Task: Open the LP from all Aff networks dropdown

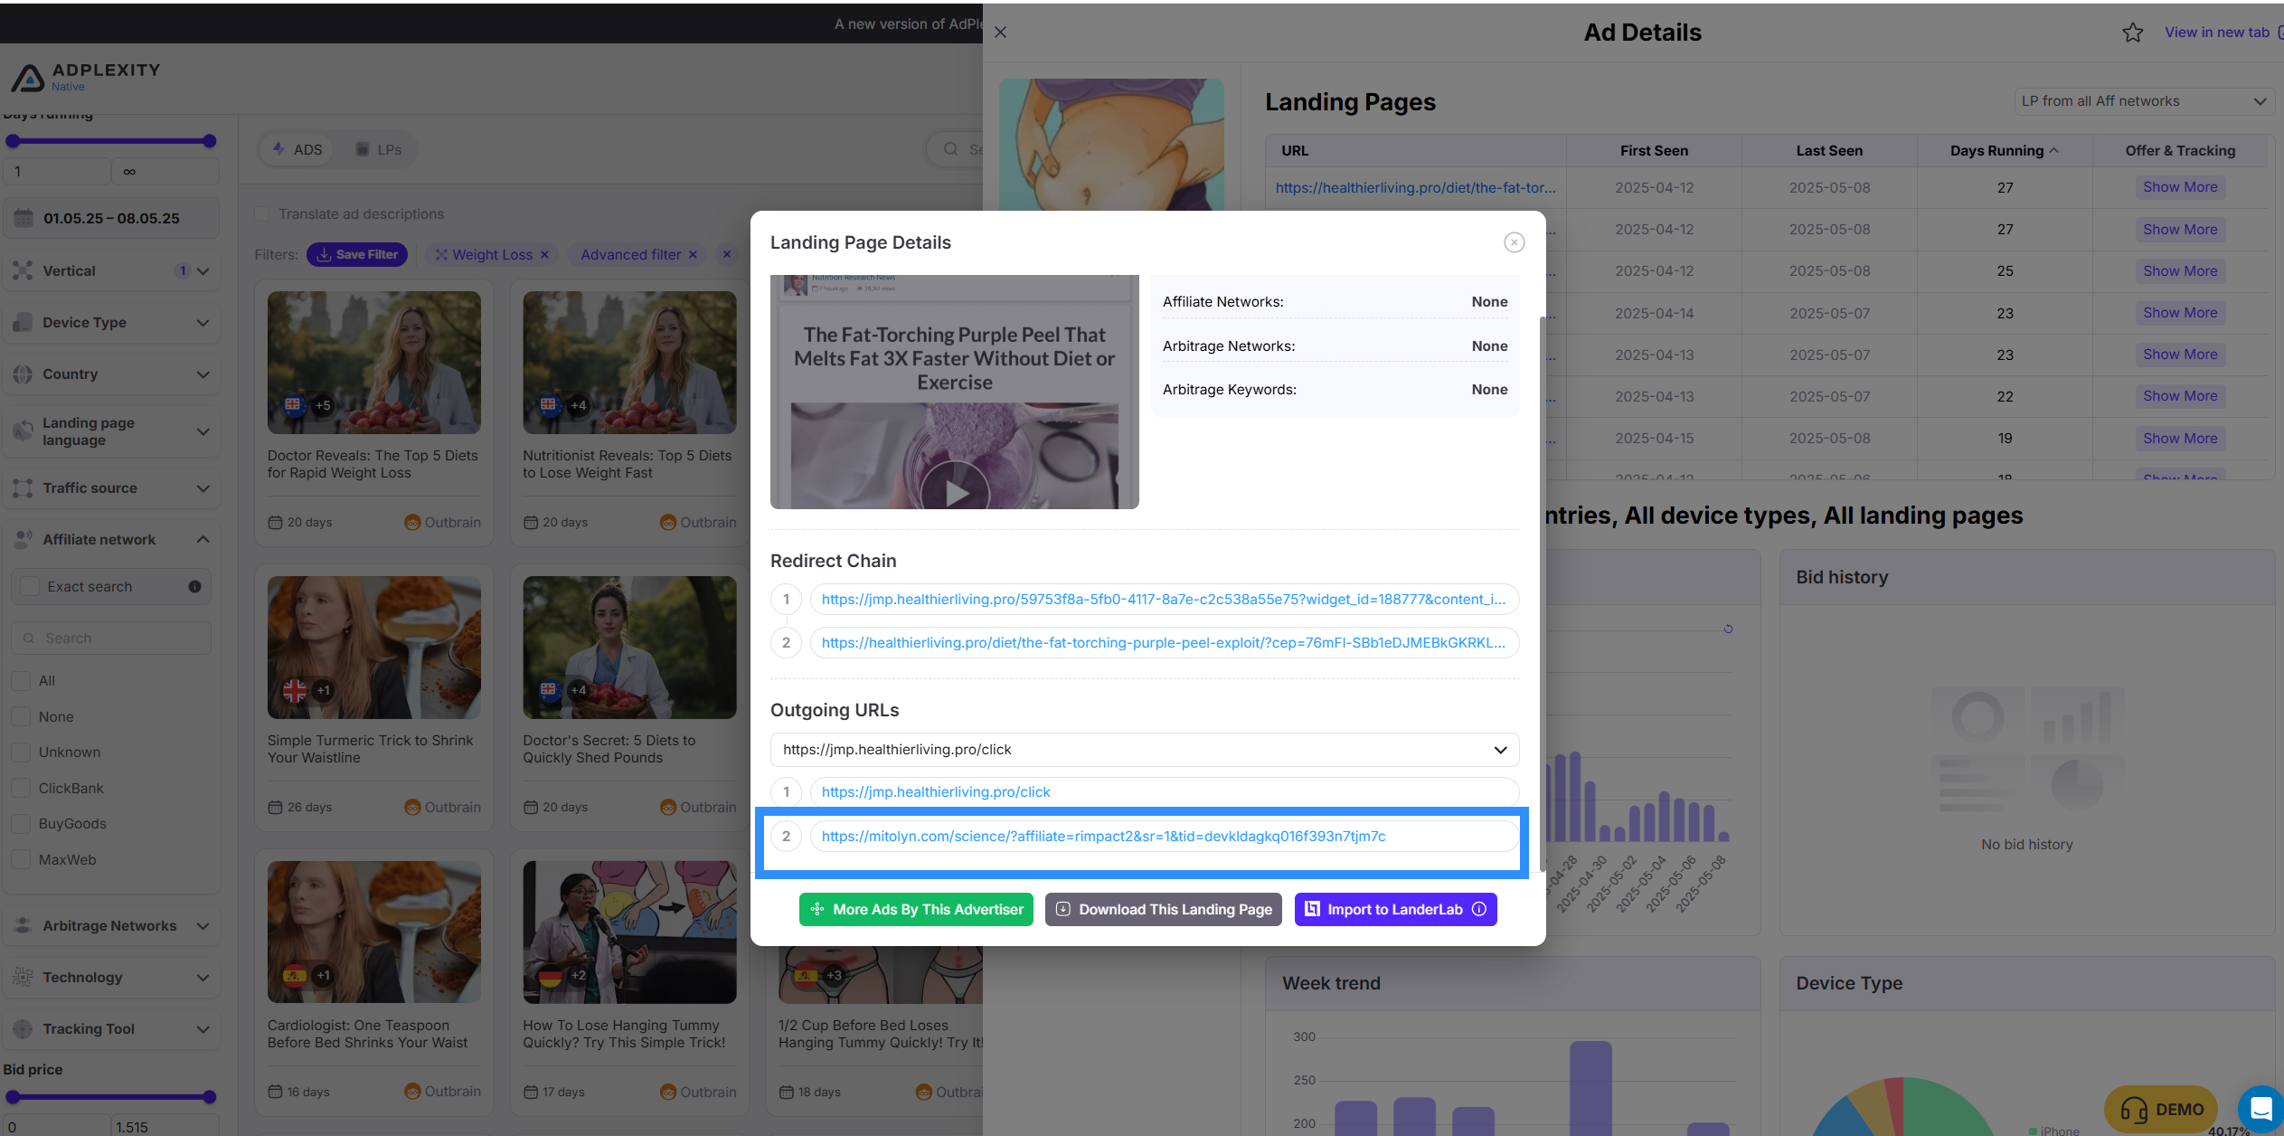Action: (2143, 101)
